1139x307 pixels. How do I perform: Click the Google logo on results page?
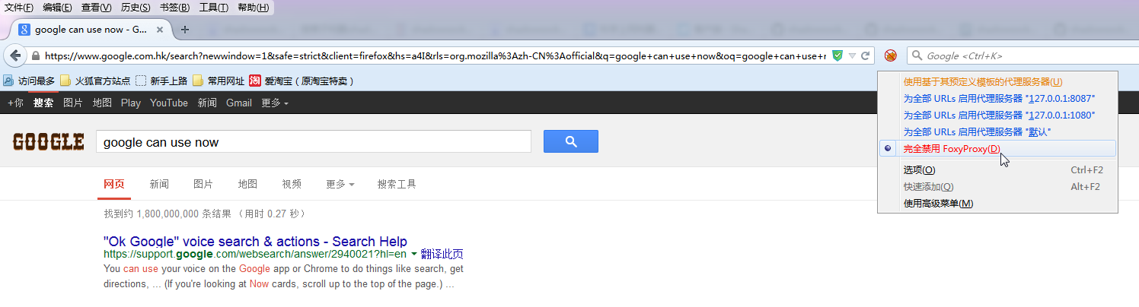49,142
